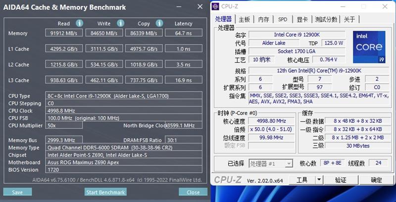
Task: Click the L2 Cache Latency value 3.5 ns
Action: 184,64
